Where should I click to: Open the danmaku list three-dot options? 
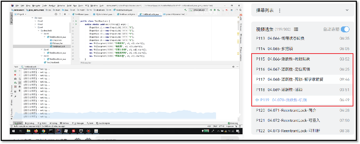tap(279, 11)
